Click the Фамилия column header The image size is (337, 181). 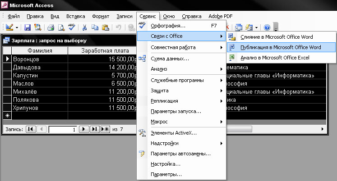click(40, 50)
